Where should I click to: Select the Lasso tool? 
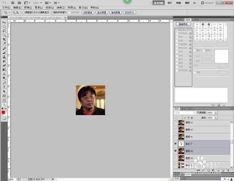click(x=4, y=31)
